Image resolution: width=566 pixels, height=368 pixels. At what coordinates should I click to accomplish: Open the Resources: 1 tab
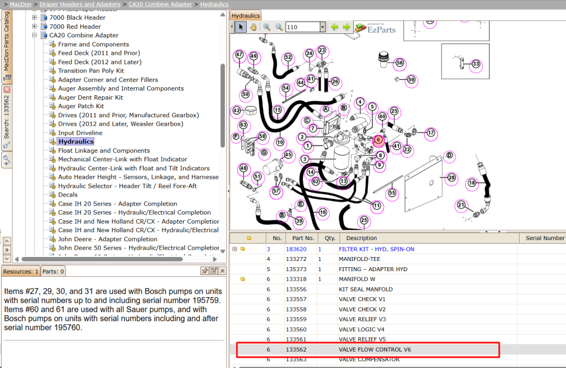tap(20, 272)
